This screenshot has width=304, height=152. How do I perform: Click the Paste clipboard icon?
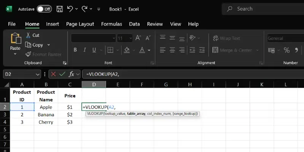(x=16, y=38)
